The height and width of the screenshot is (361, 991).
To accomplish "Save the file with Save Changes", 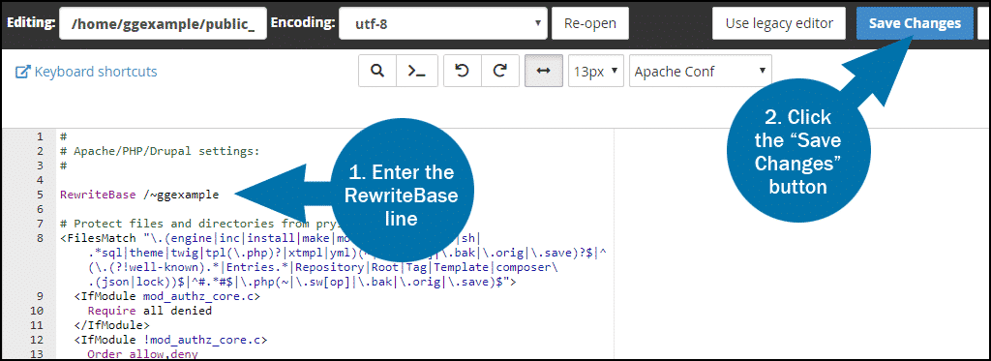I will [915, 23].
